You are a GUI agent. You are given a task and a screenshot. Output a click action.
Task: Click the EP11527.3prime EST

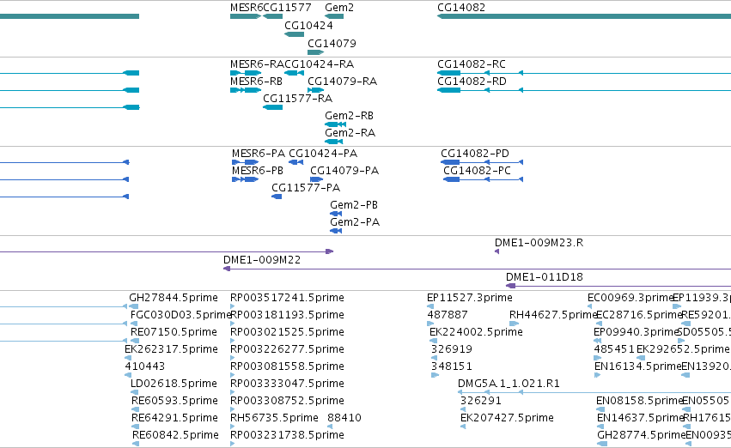pyautogui.click(x=430, y=306)
